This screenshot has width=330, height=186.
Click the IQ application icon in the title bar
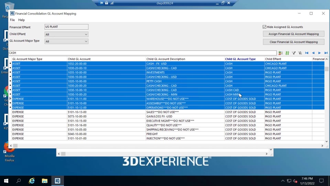pos(12,13)
